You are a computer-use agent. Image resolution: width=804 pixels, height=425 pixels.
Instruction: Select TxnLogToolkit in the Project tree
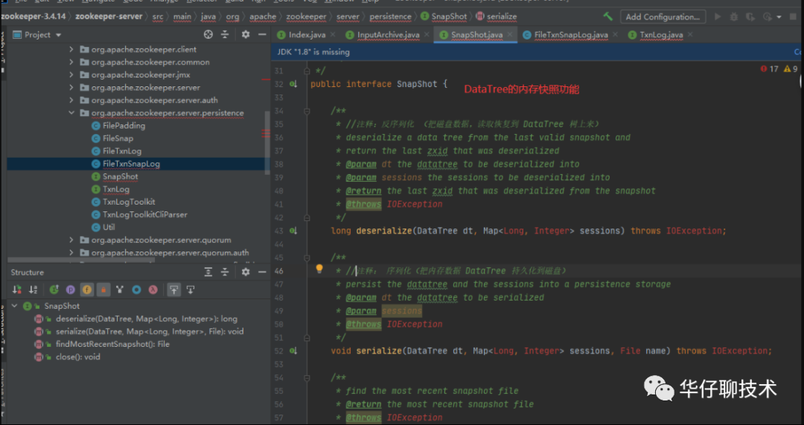[x=129, y=202]
